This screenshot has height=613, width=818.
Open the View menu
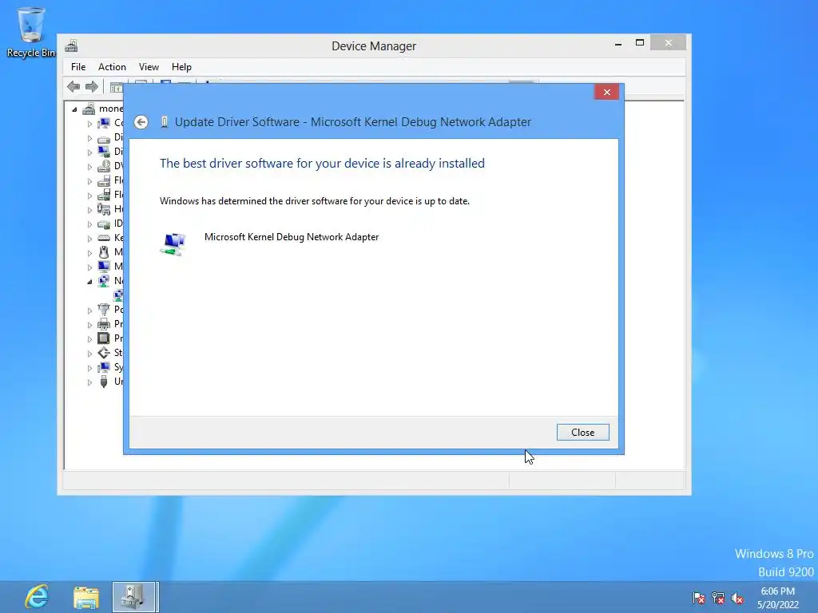(x=149, y=67)
